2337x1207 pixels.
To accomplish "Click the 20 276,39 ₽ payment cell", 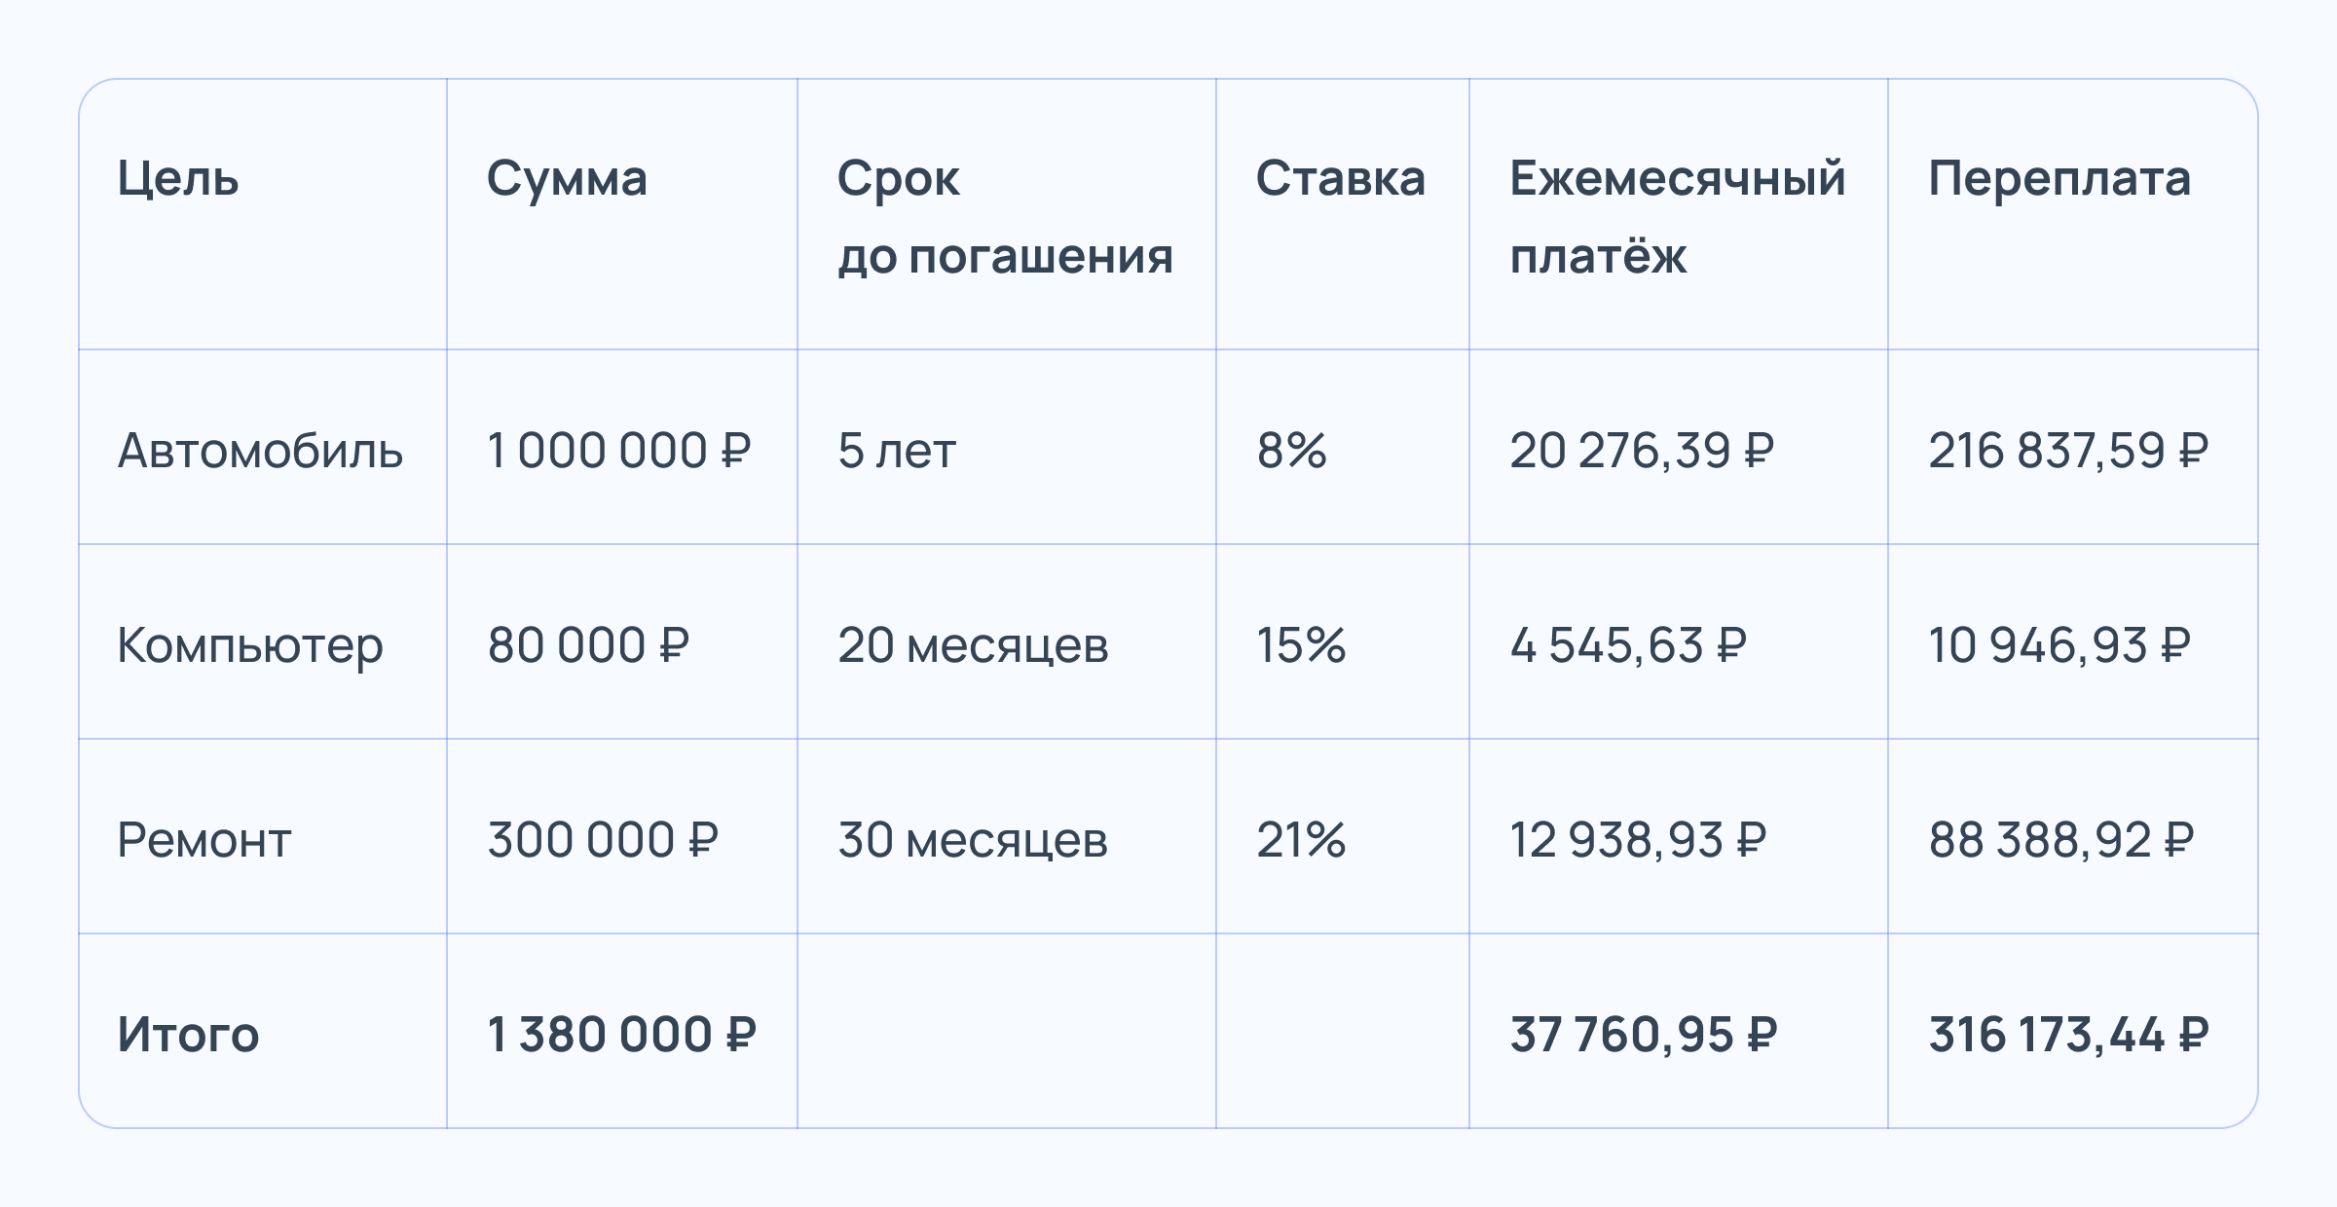I will coord(1642,451).
